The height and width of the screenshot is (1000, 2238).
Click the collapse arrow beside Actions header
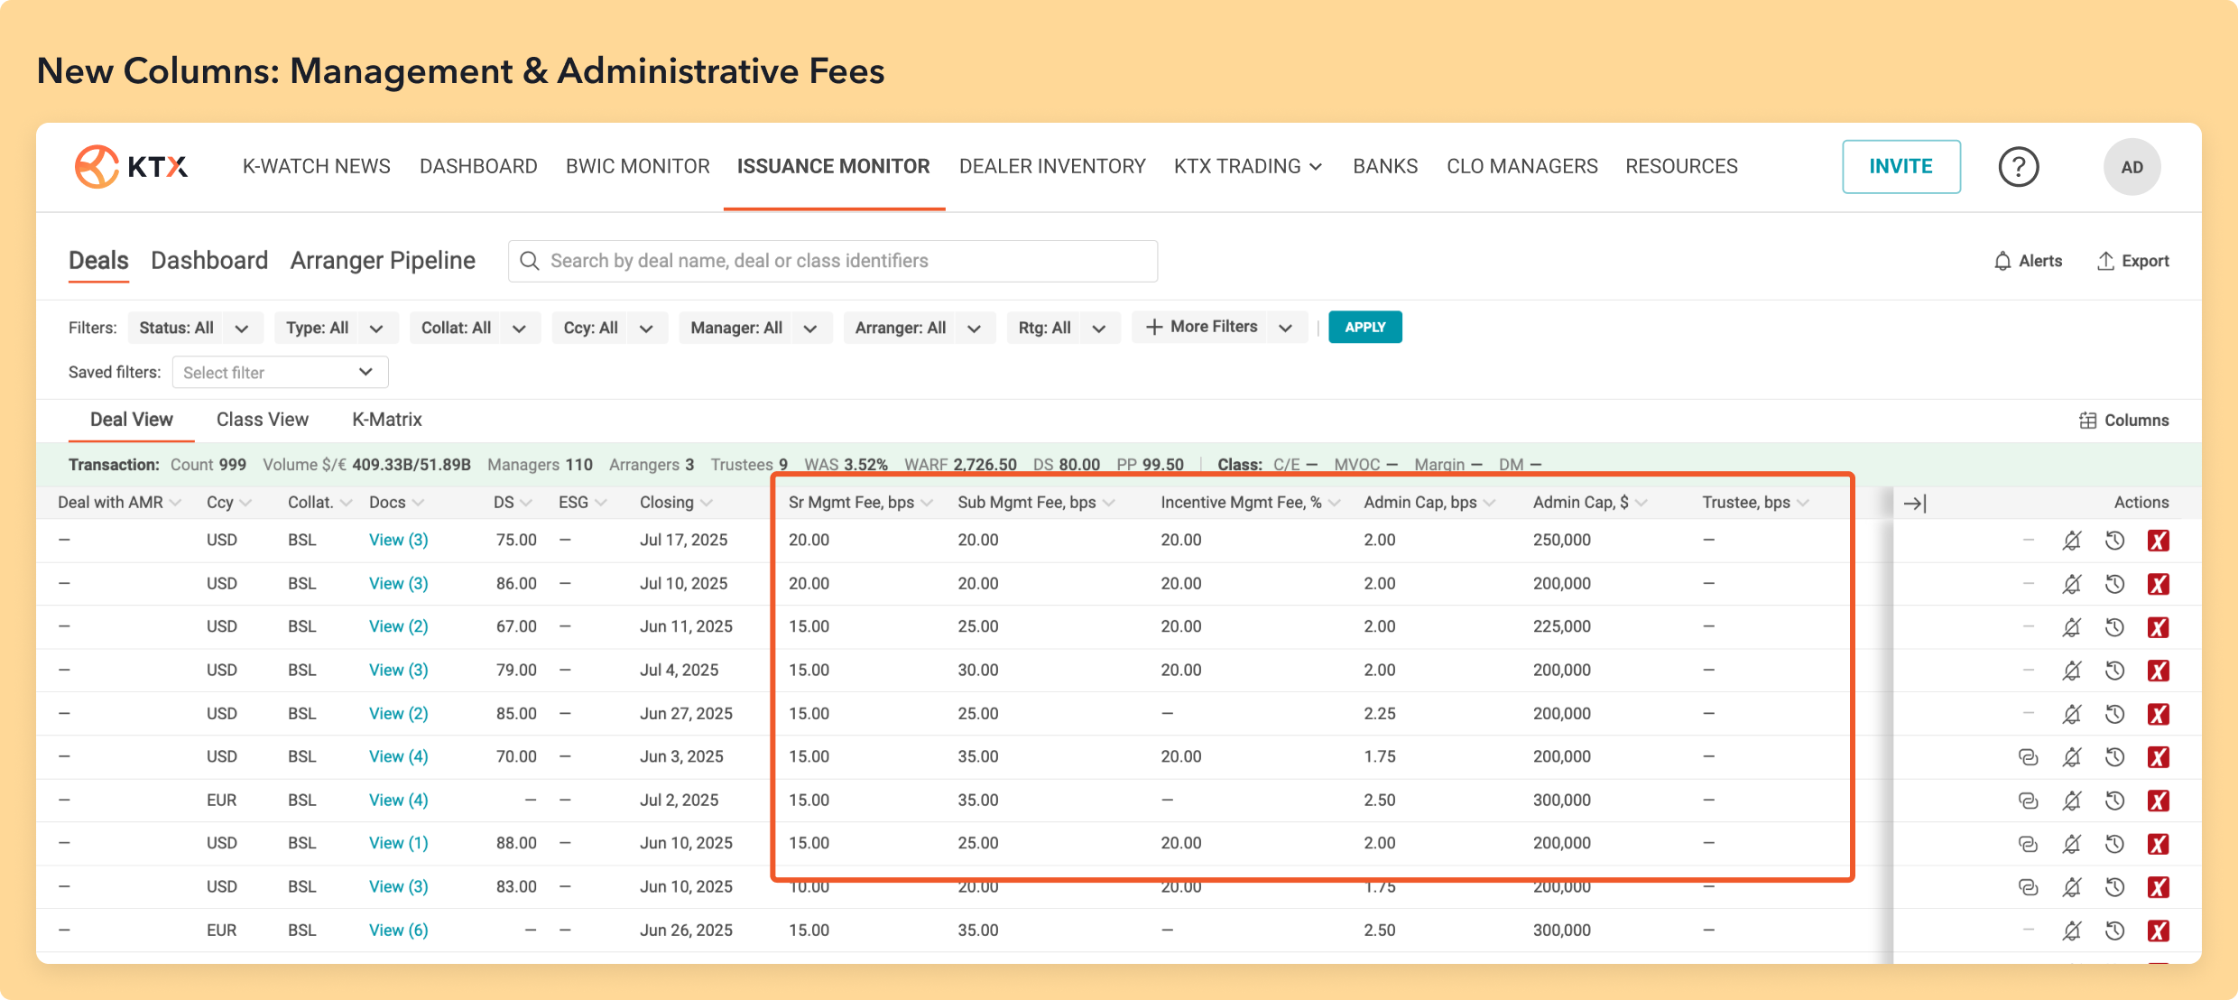pyautogui.click(x=1914, y=504)
